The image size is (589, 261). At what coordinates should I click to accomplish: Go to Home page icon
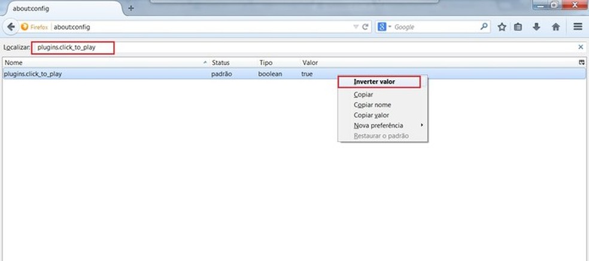click(556, 27)
